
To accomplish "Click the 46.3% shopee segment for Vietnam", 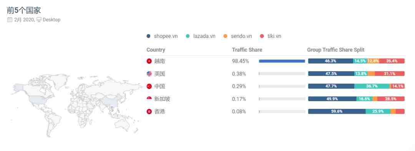I will [330, 61].
